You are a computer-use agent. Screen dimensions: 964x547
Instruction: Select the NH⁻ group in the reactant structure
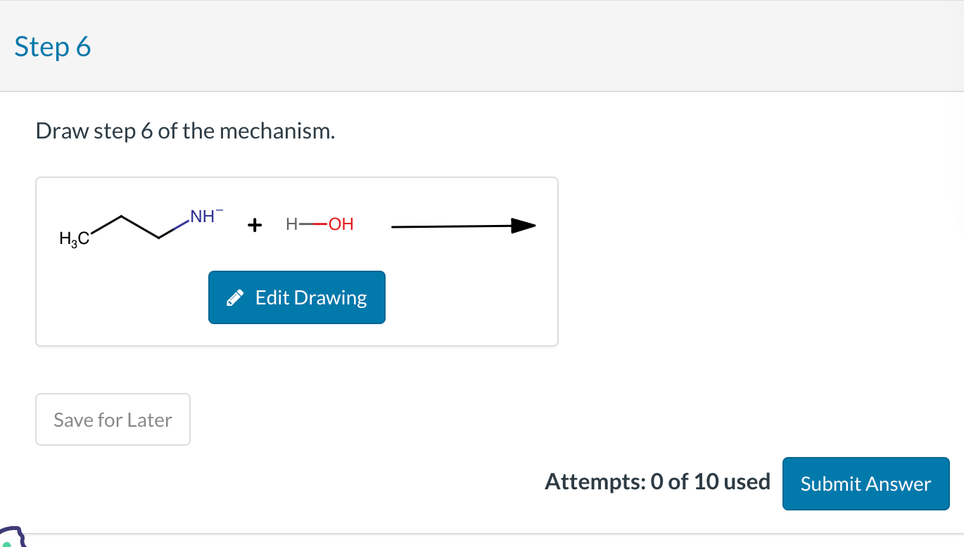tap(202, 216)
